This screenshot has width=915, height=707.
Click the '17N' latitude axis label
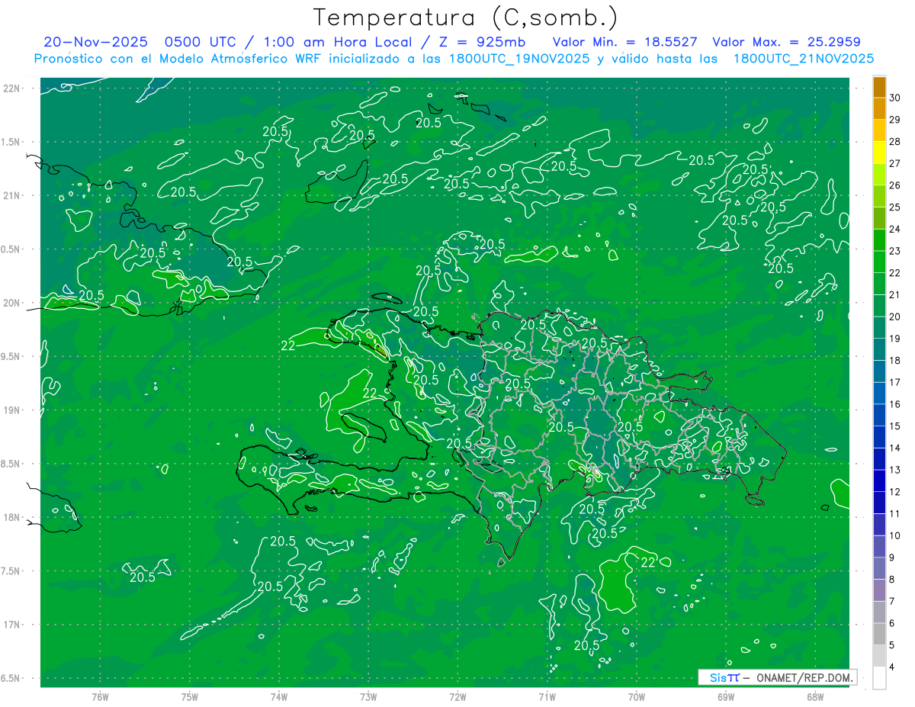tap(13, 625)
